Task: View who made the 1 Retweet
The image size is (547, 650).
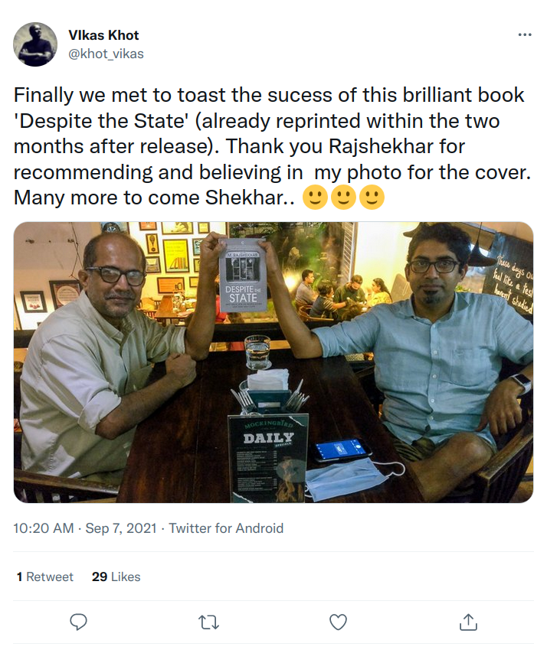Action: point(45,577)
